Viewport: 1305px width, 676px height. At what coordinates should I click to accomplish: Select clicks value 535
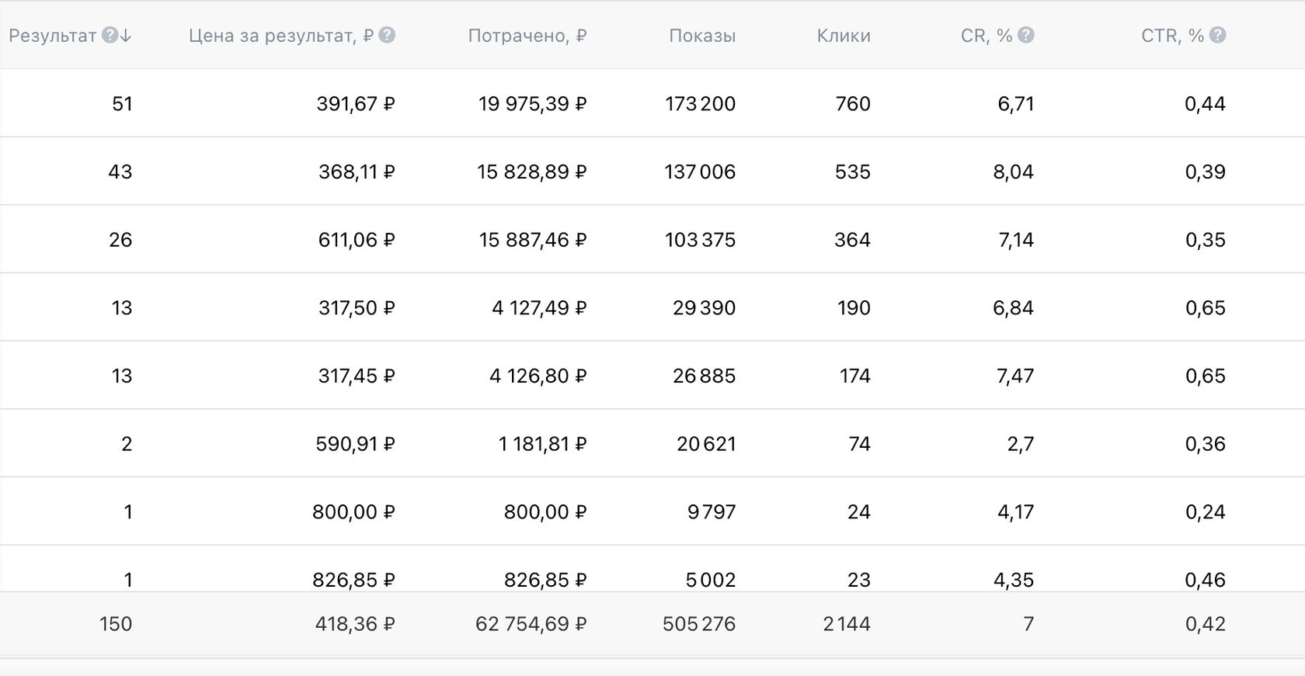[853, 172]
